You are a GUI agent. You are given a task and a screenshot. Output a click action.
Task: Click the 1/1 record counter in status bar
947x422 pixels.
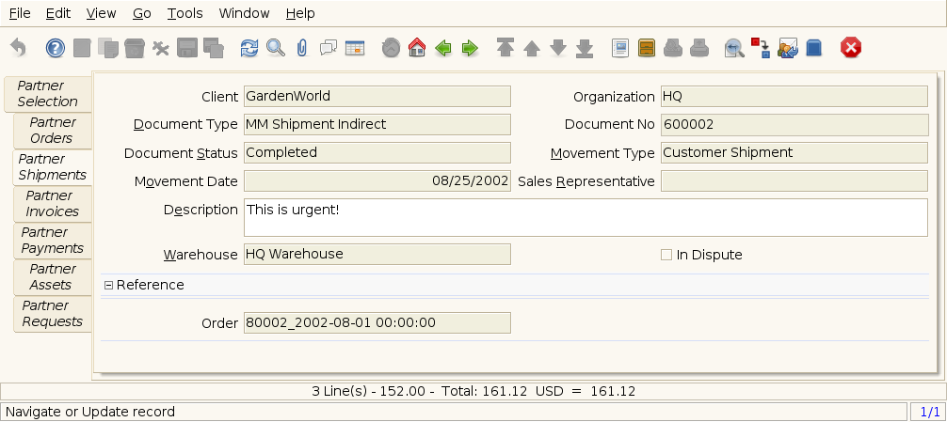928,412
